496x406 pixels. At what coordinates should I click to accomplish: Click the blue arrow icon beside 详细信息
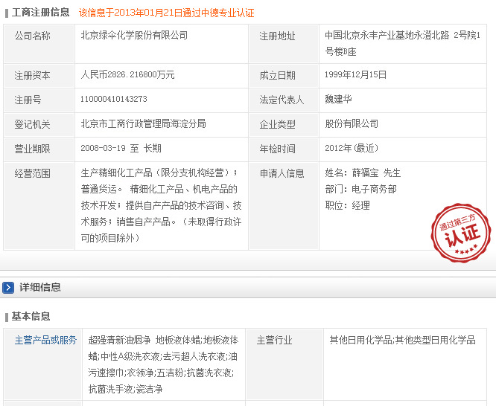(8, 288)
